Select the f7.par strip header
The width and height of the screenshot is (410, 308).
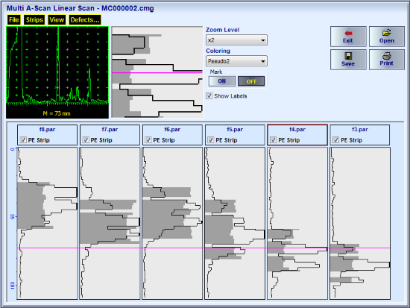[110, 135]
